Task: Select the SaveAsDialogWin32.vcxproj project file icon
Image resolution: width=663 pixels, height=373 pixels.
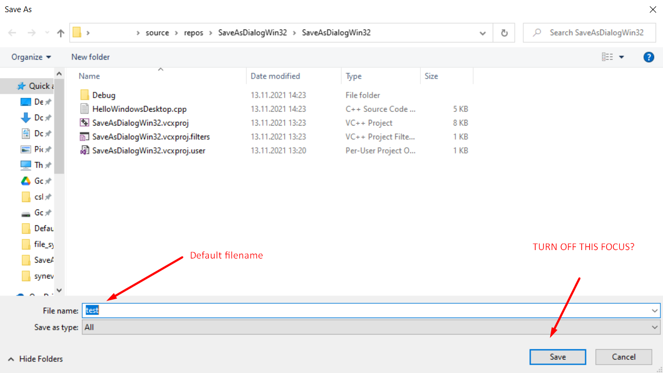Action: click(x=85, y=122)
